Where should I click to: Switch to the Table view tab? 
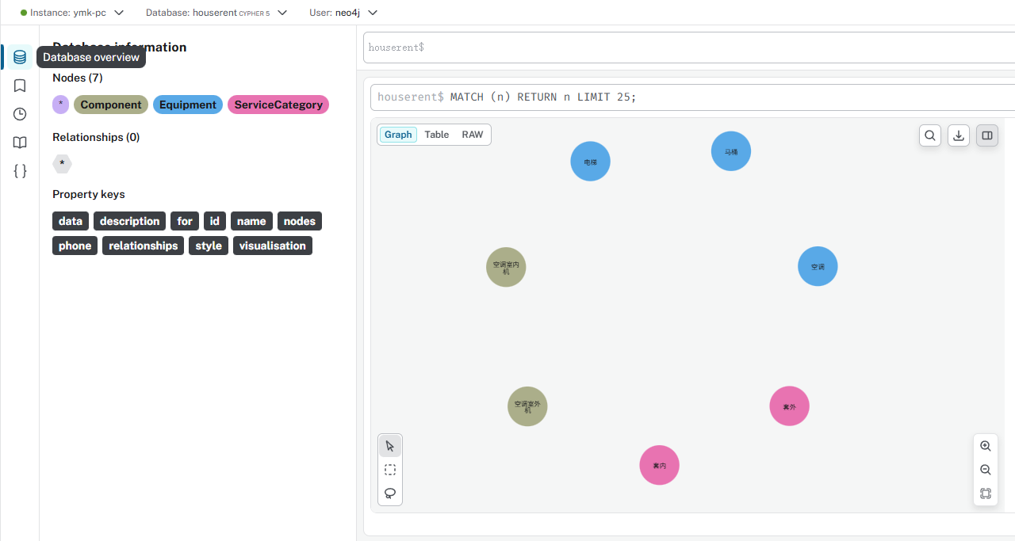(437, 135)
